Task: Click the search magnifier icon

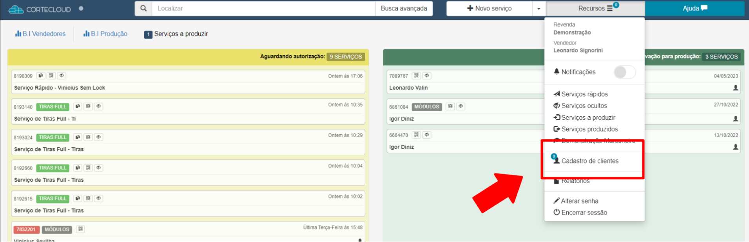Action: click(143, 8)
